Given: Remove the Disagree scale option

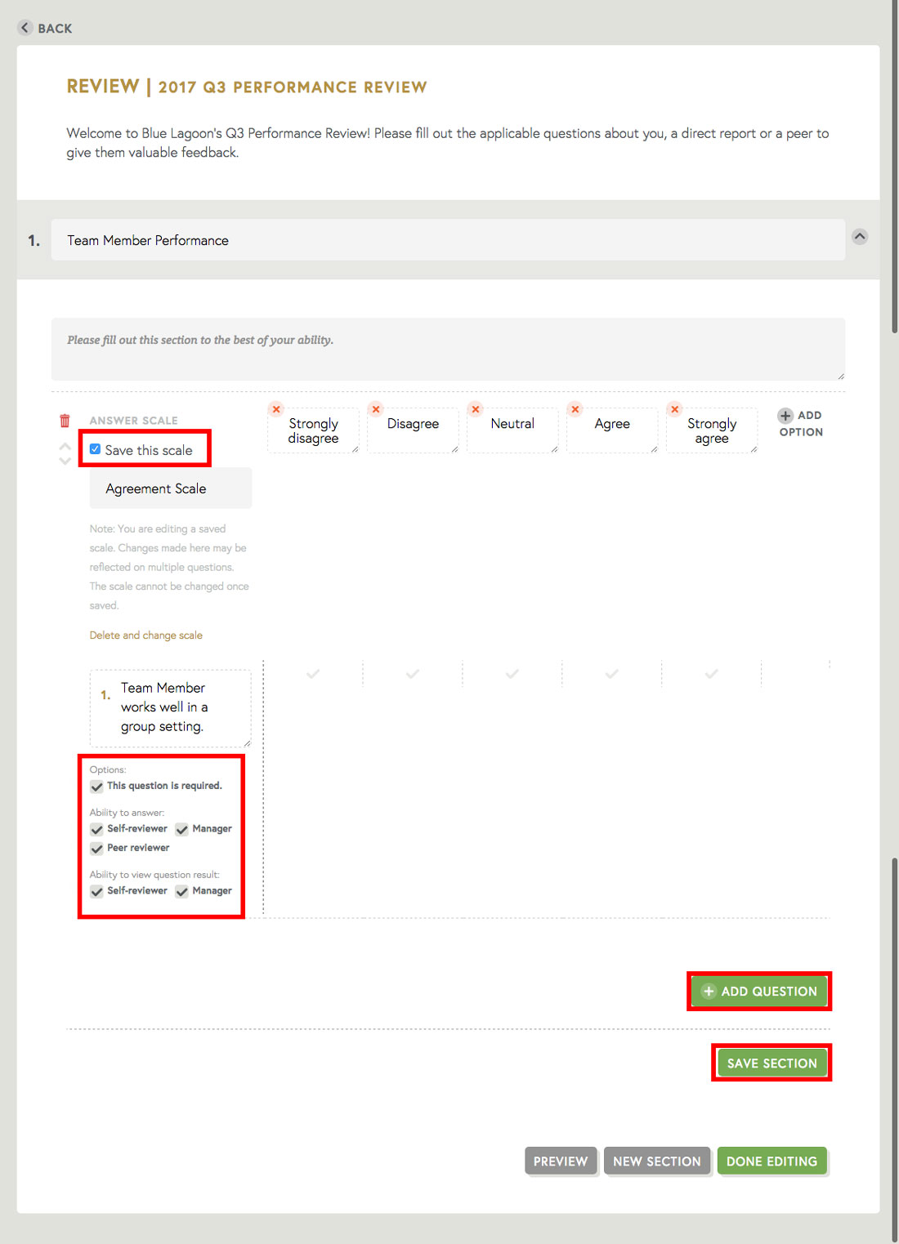Looking at the screenshot, I should point(375,408).
